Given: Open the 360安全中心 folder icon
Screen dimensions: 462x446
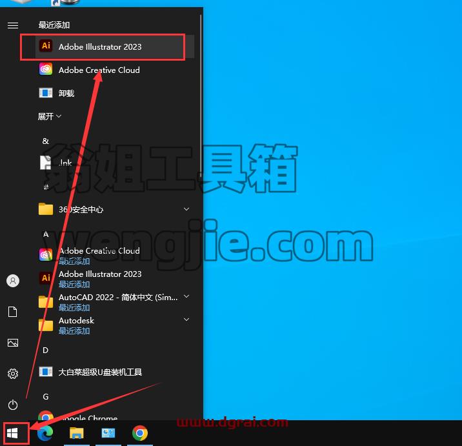Looking at the screenshot, I should [x=46, y=209].
